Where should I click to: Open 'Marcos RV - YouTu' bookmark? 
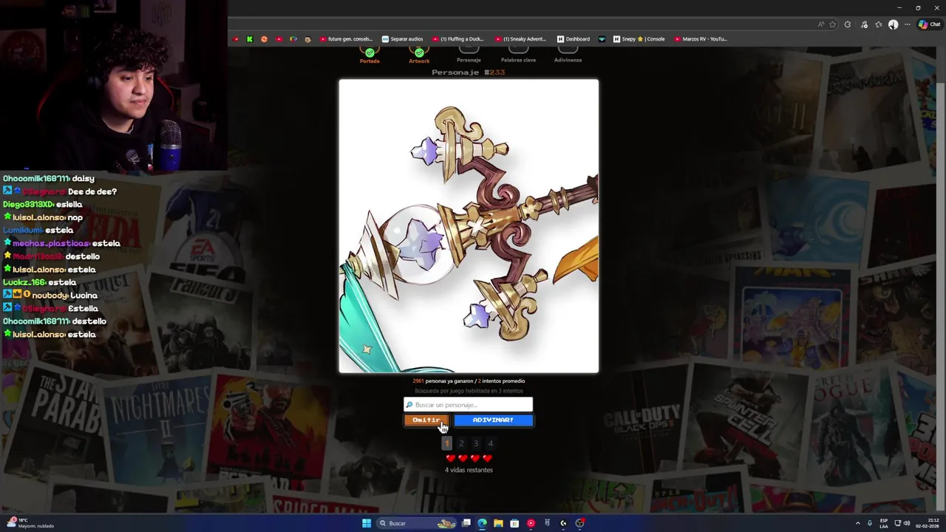click(701, 39)
